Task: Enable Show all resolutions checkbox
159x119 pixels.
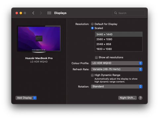Action: pos(96,57)
